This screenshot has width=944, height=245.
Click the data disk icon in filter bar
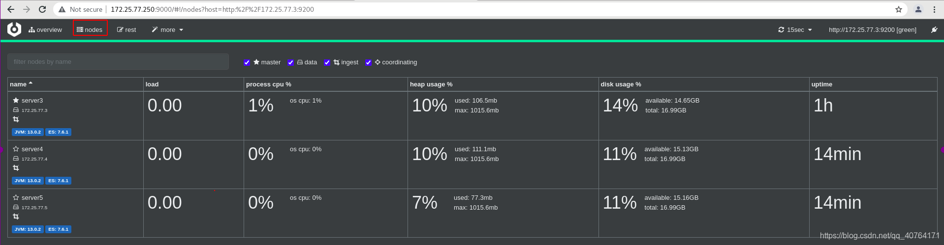[x=300, y=62]
